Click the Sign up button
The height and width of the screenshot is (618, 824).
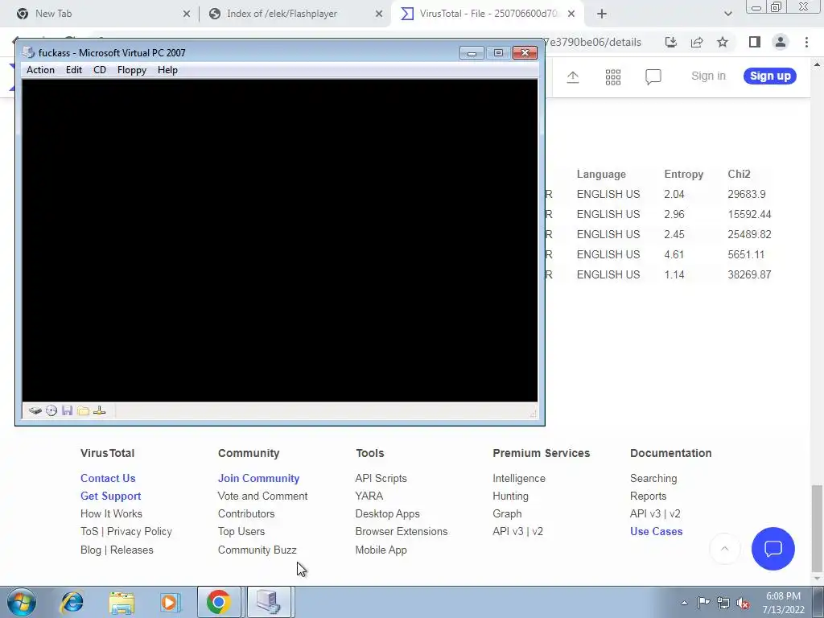(770, 76)
